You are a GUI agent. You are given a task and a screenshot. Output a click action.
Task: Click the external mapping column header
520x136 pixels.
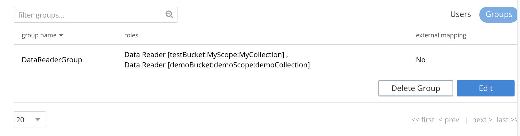(x=441, y=35)
